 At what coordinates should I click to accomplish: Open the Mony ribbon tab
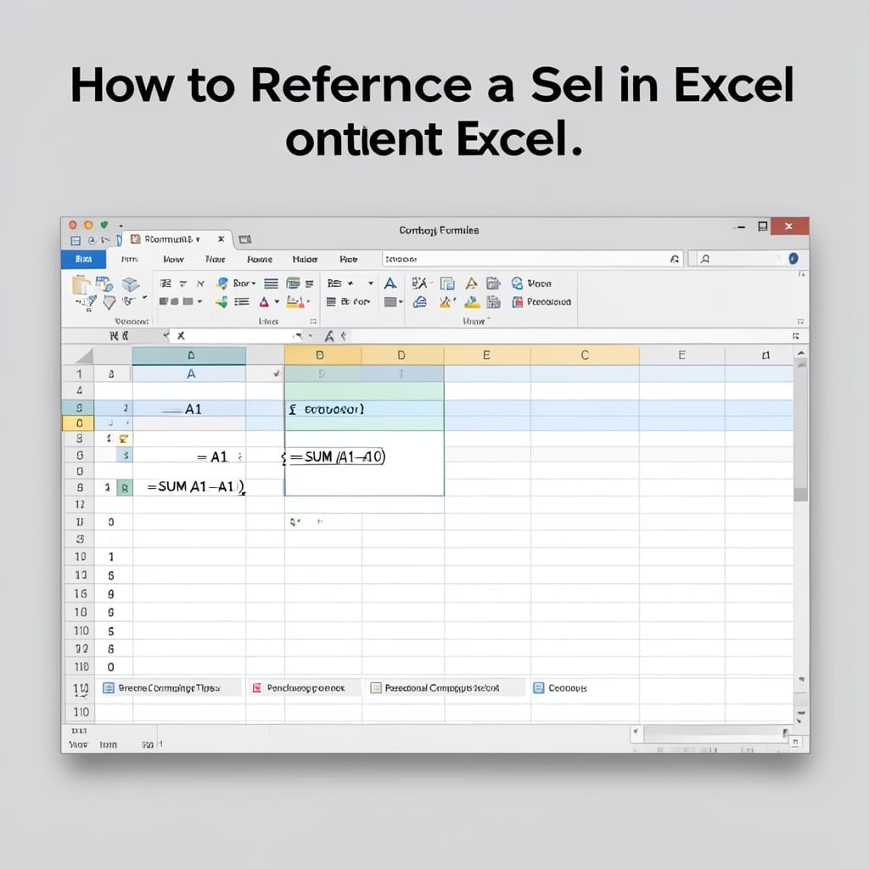[173, 260]
